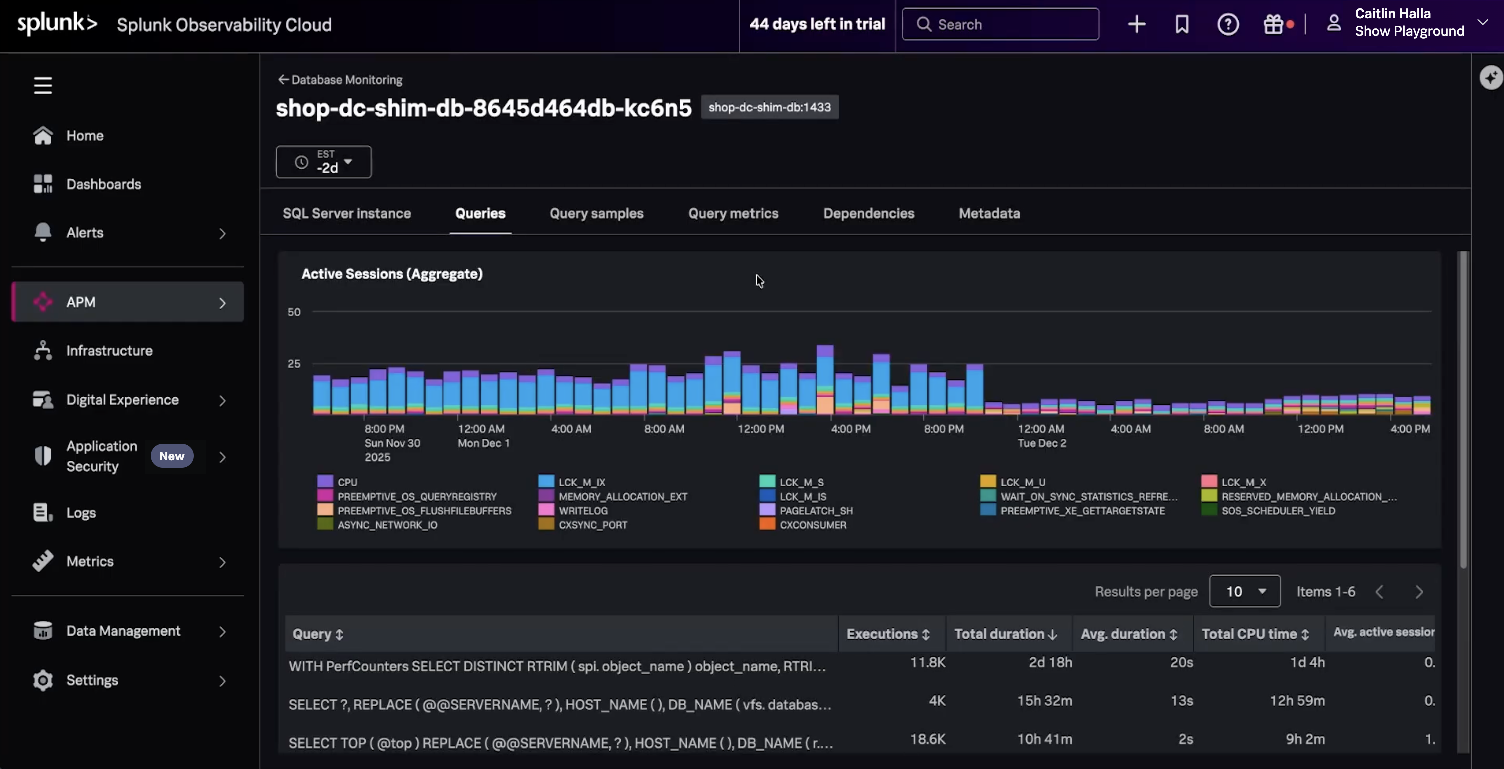Open the AI assistant sparkle icon

[x=1491, y=77]
